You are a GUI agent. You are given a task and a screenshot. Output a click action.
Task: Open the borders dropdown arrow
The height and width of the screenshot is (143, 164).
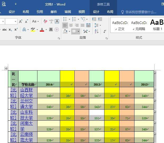coord(78,31)
